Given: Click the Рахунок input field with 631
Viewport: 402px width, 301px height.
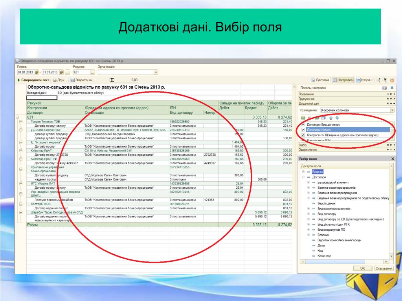Looking at the screenshot, I should [x=81, y=73].
